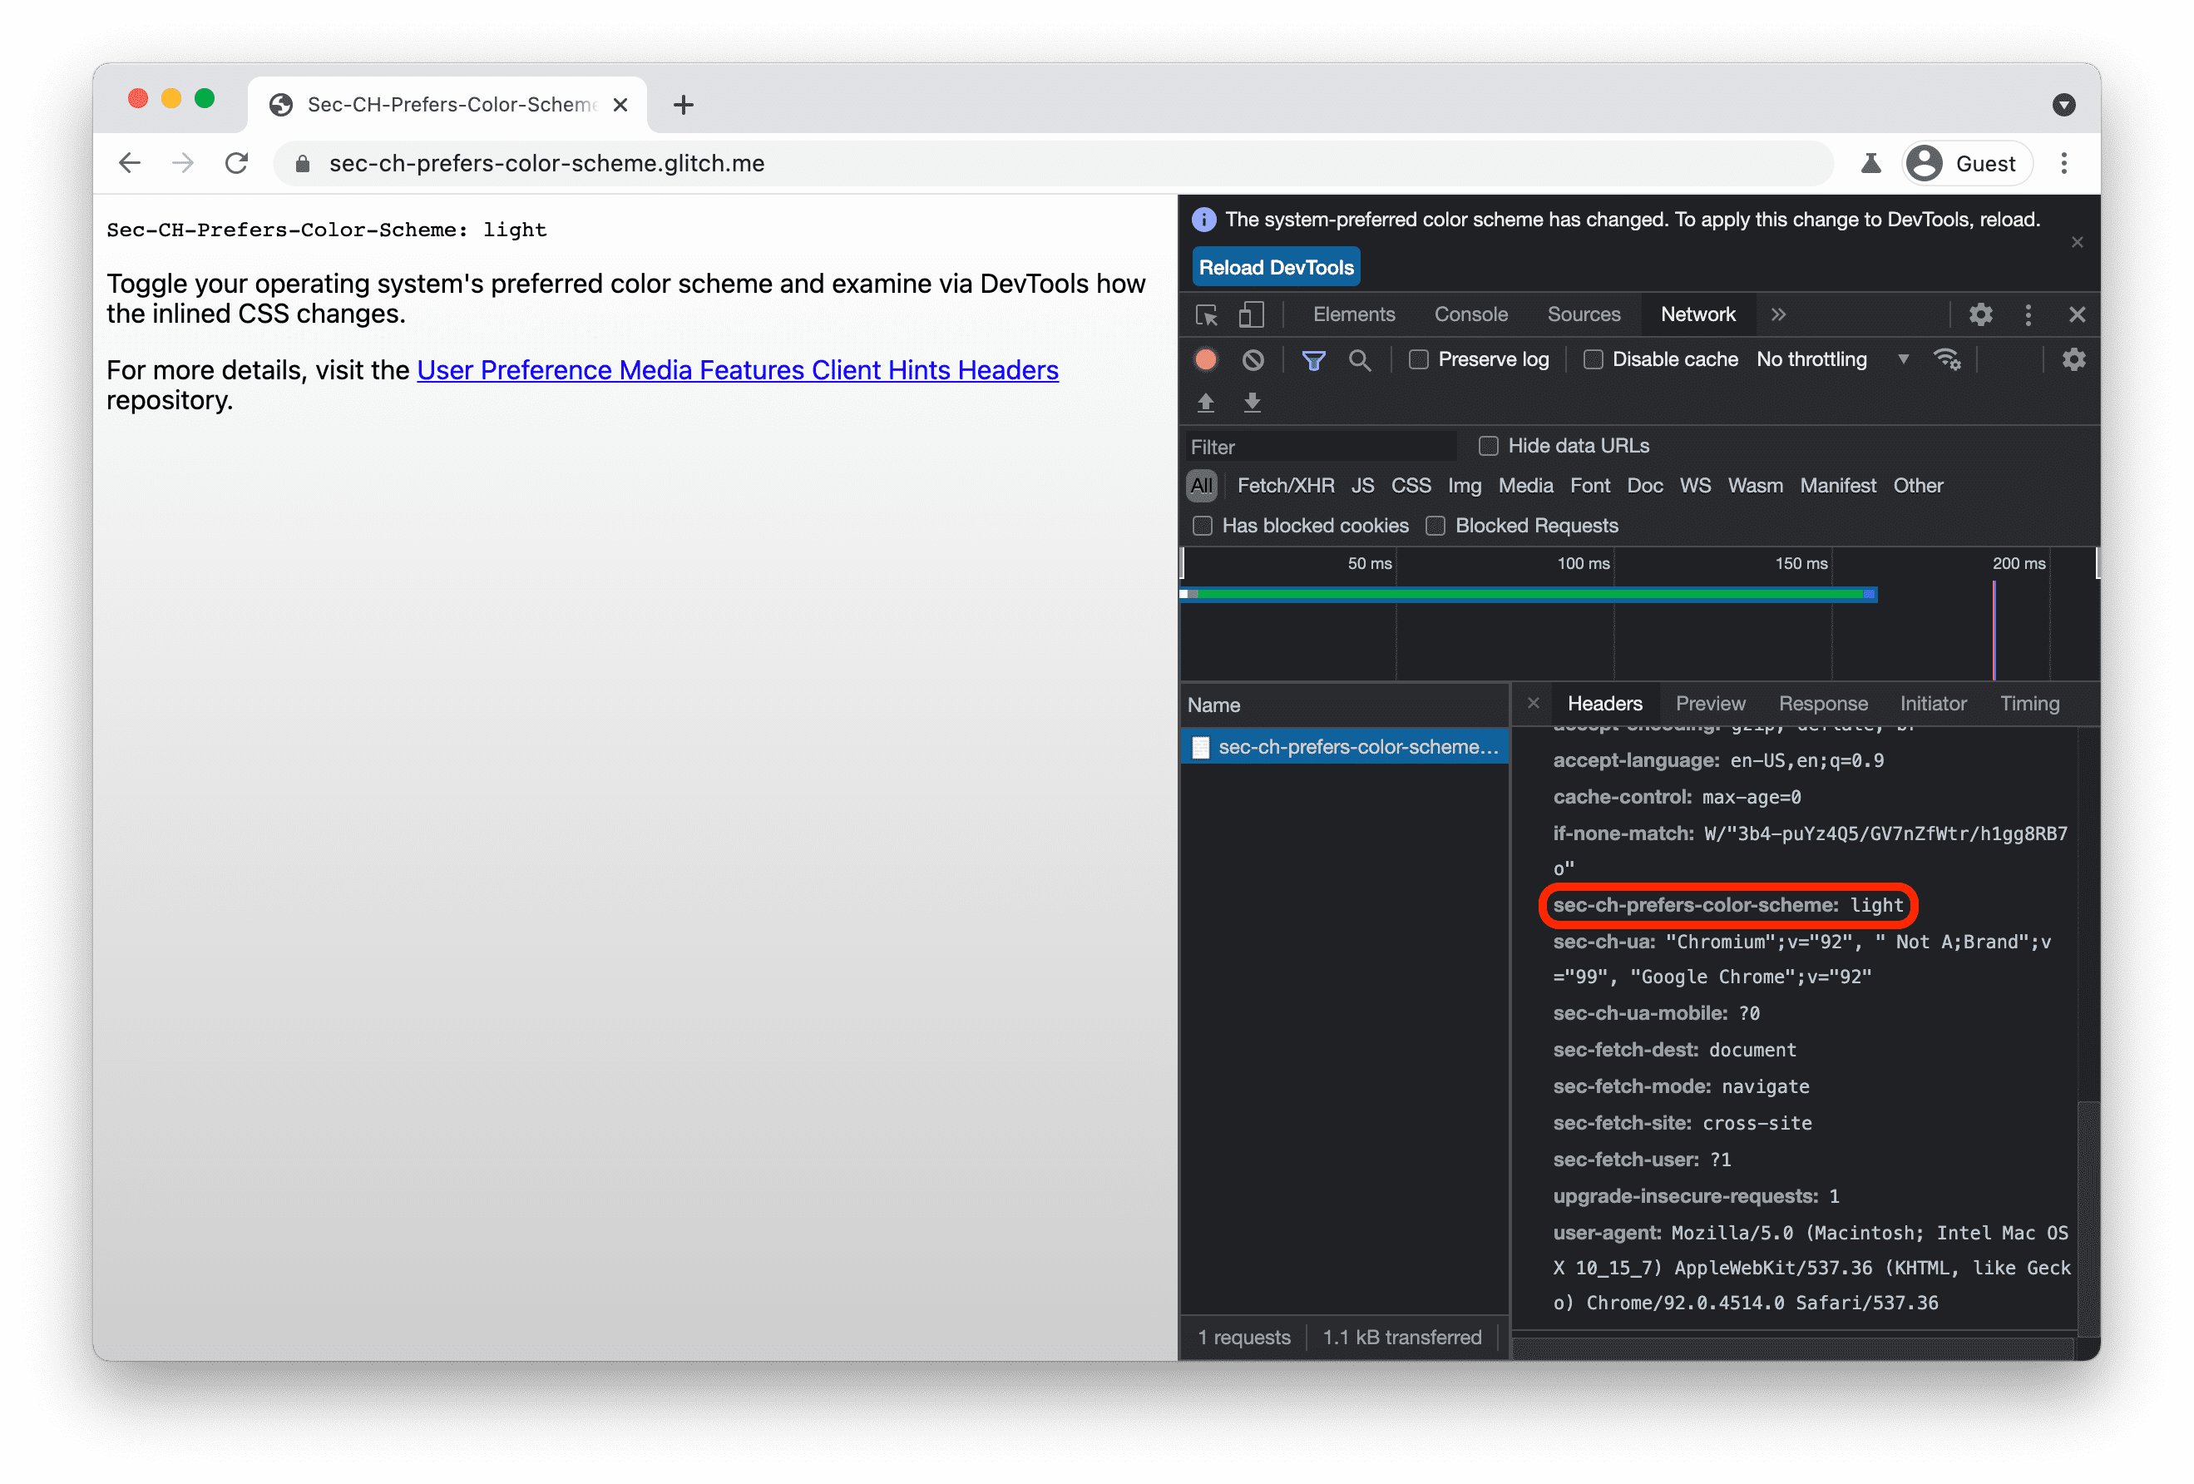The image size is (2194, 1484).
Task: Click the clear requests icon
Action: click(x=1255, y=358)
